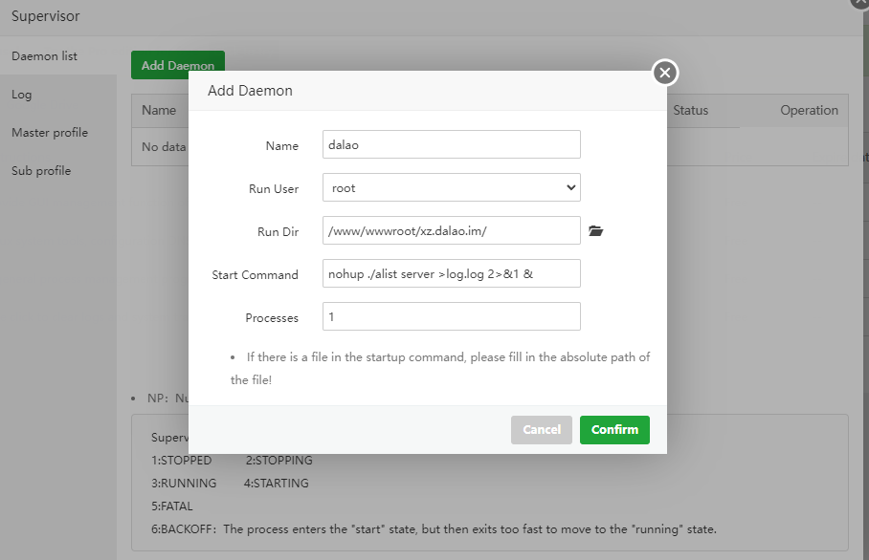This screenshot has height=560, width=869.
Task: Click into the Run Dir path field
Action: [452, 231]
